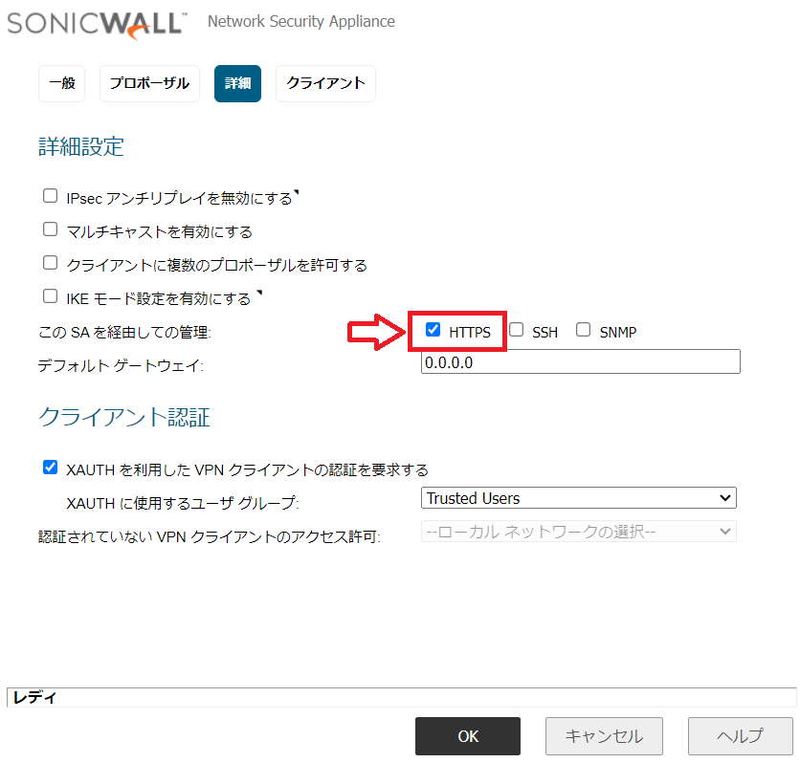
Task: Disable XAUTH VPN client authentication checkbox
Action: click(50, 467)
